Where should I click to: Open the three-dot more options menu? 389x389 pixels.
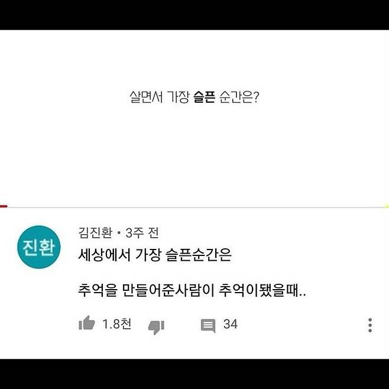click(370, 325)
